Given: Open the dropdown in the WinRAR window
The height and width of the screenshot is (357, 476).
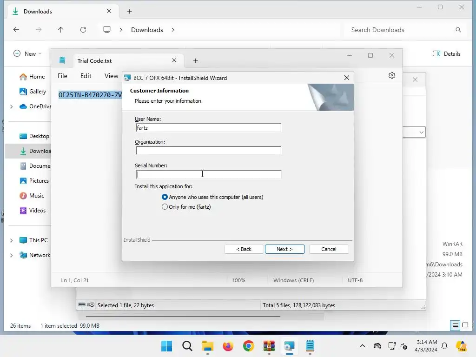Looking at the screenshot, I should pos(421,132).
